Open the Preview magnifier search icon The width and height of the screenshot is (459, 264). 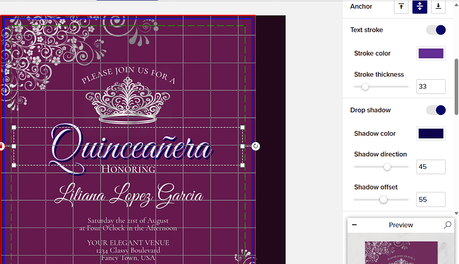[447, 225]
